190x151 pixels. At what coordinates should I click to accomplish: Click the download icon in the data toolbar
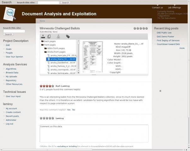tap(43, 36)
